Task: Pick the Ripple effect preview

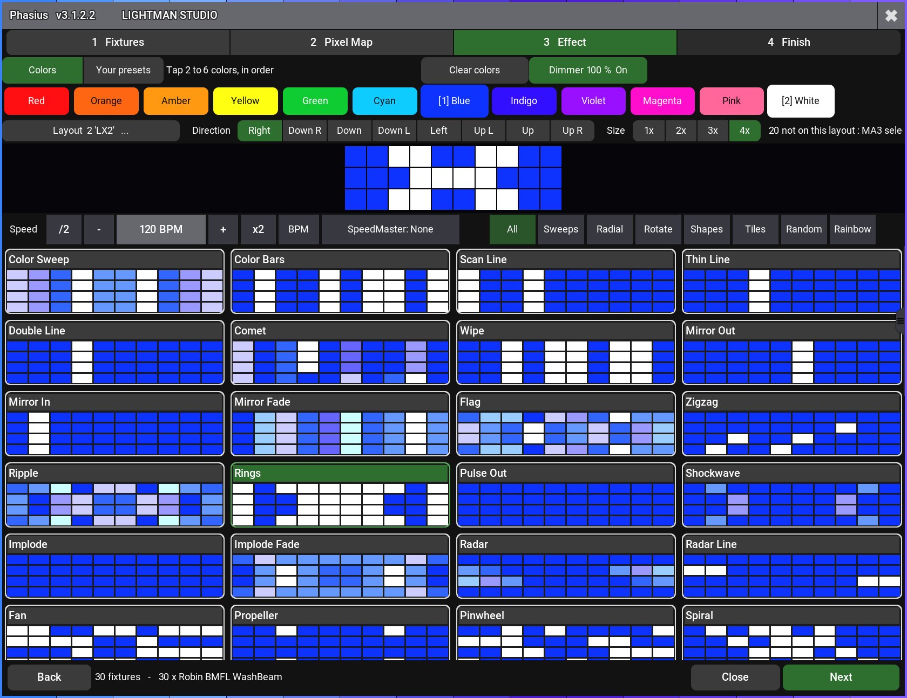Action: tap(114, 495)
